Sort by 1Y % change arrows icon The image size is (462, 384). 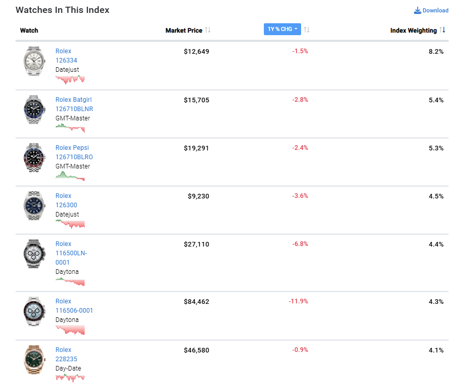pyautogui.click(x=306, y=29)
